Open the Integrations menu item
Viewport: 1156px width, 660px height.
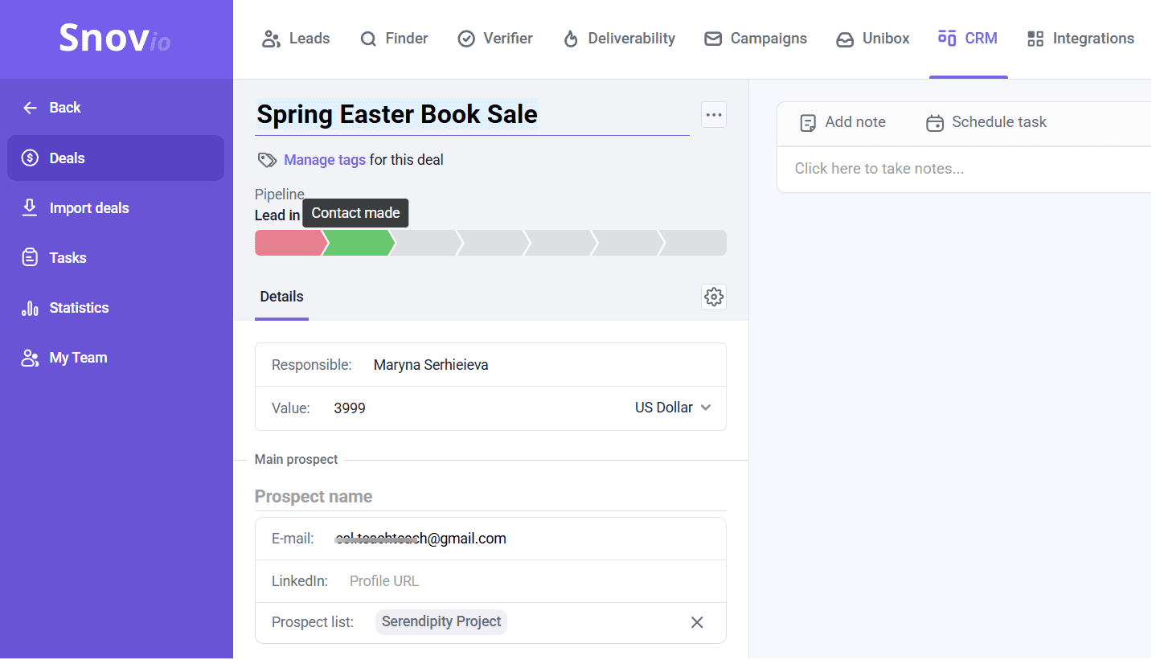pyautogui.click(x=1080, y=39)
